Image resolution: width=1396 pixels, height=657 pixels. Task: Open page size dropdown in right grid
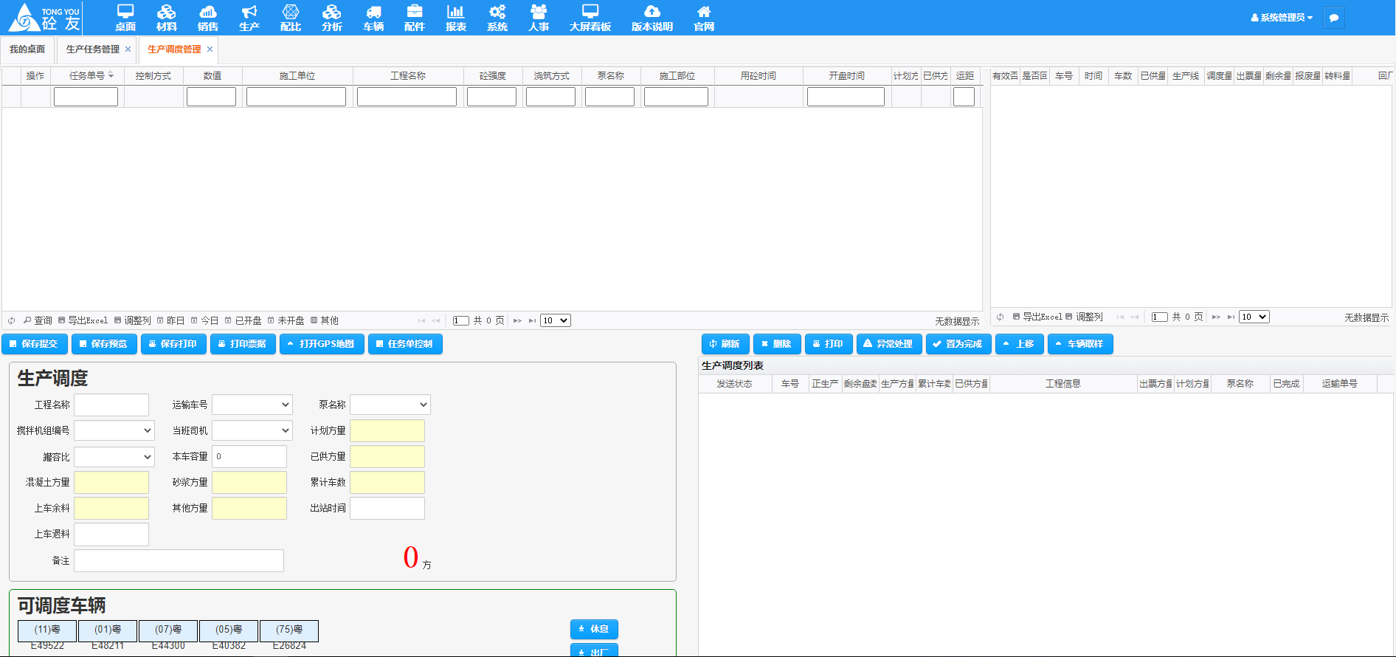pyautogui.click(x=1254, y=317)
